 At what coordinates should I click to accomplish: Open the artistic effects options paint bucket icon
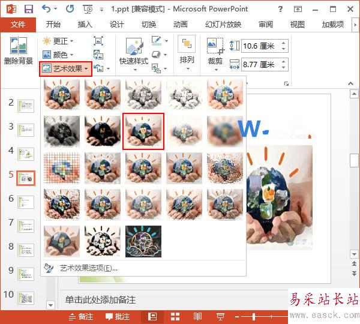pyautogui.click(x=49, y=268)
